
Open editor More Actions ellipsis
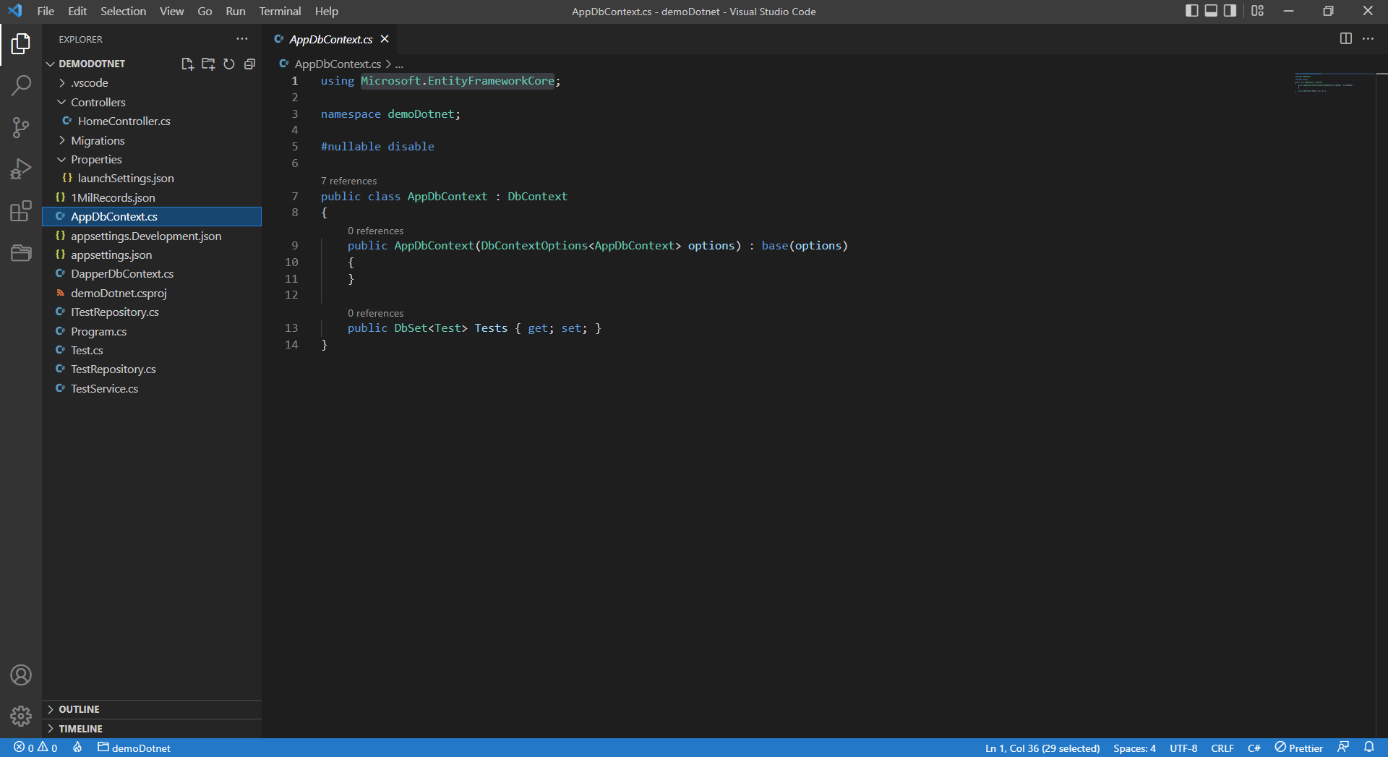point(1368,39)
